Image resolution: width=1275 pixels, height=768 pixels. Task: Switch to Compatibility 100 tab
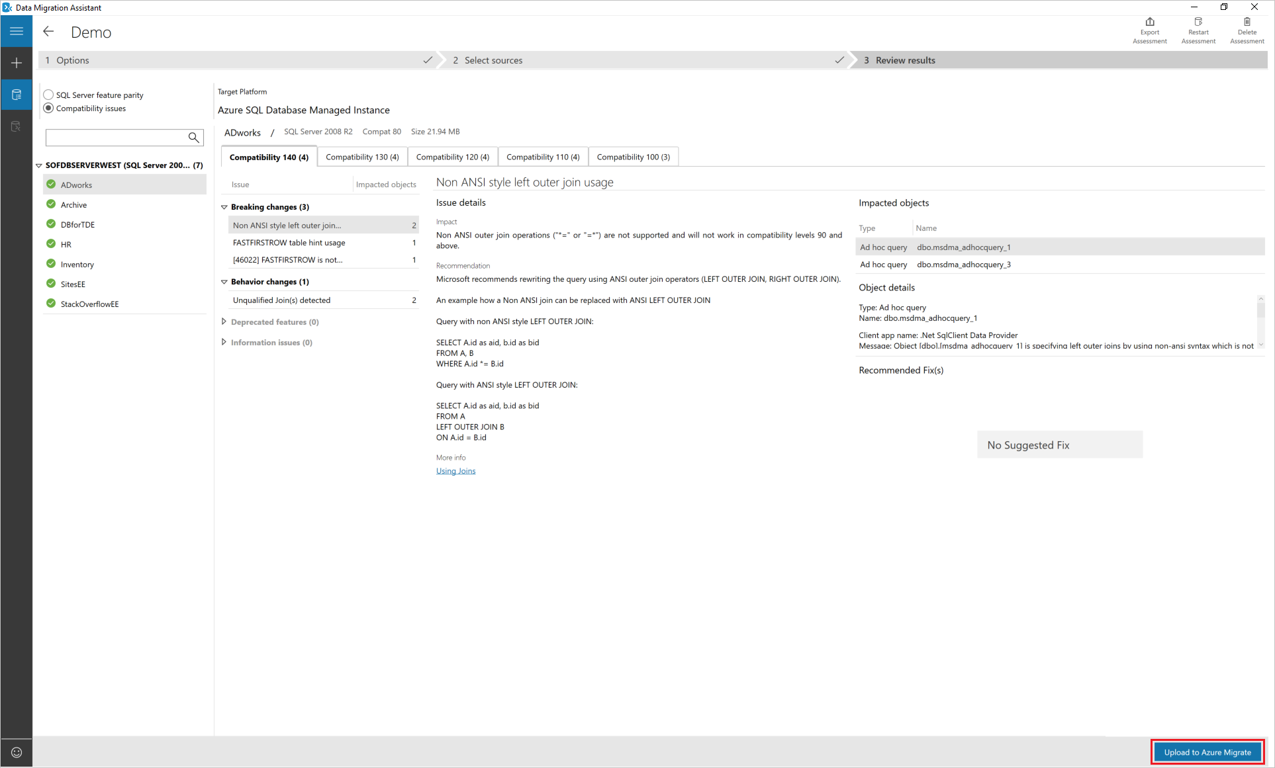point(633,157)
